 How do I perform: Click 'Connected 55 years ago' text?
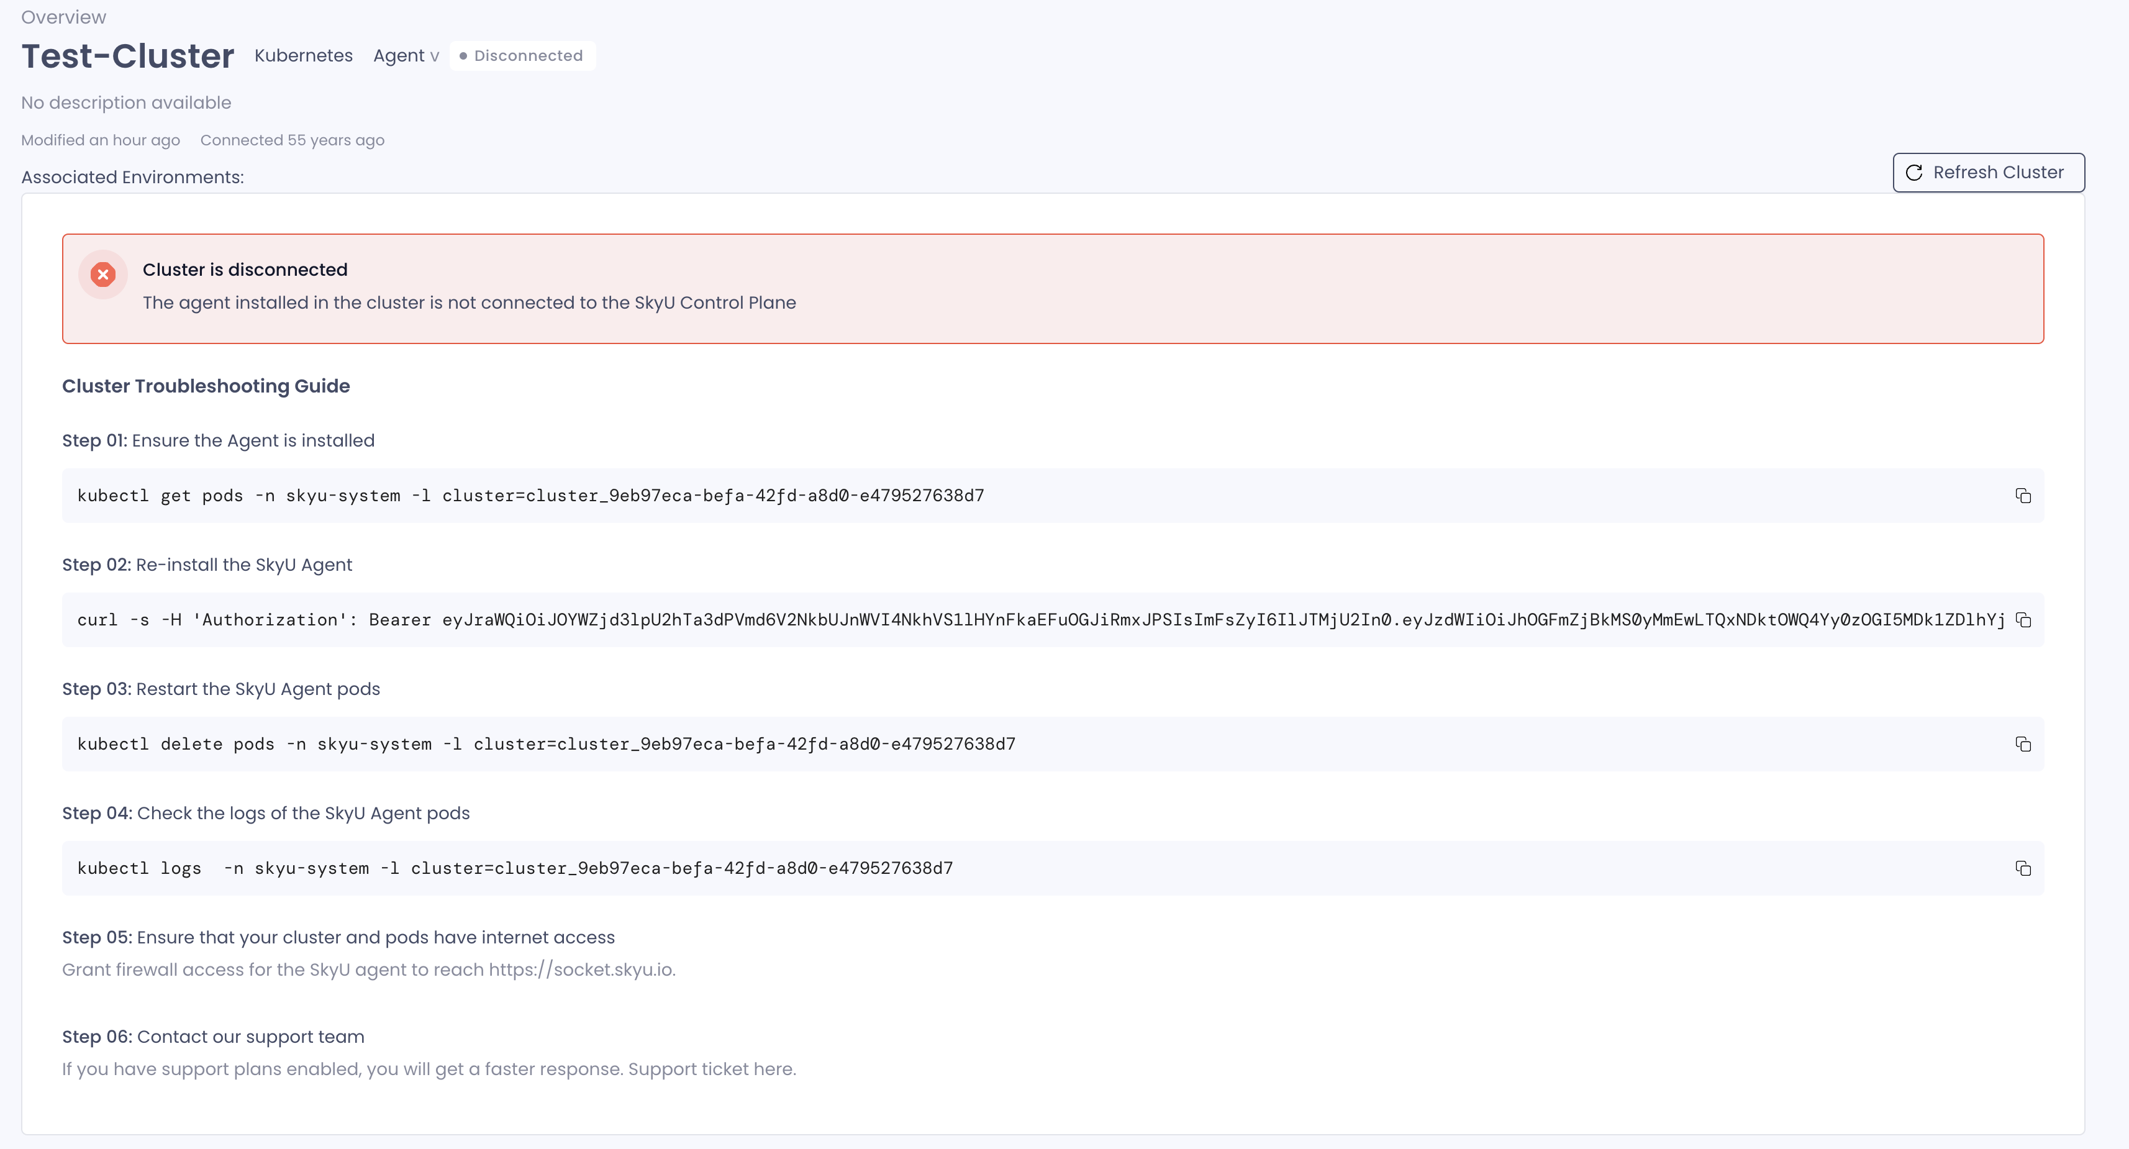pyautogui.click(x=293, y=140)
